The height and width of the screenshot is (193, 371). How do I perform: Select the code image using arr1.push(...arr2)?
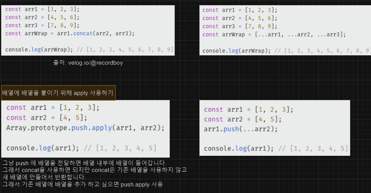point(275,128)
